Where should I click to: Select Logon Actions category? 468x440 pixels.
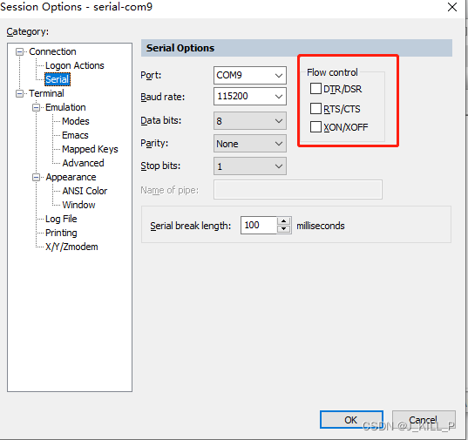pos(75,65)
